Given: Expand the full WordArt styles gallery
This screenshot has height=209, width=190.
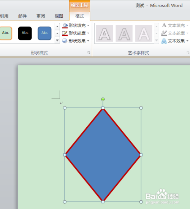Looking at the screenshot, I should 157,40.
